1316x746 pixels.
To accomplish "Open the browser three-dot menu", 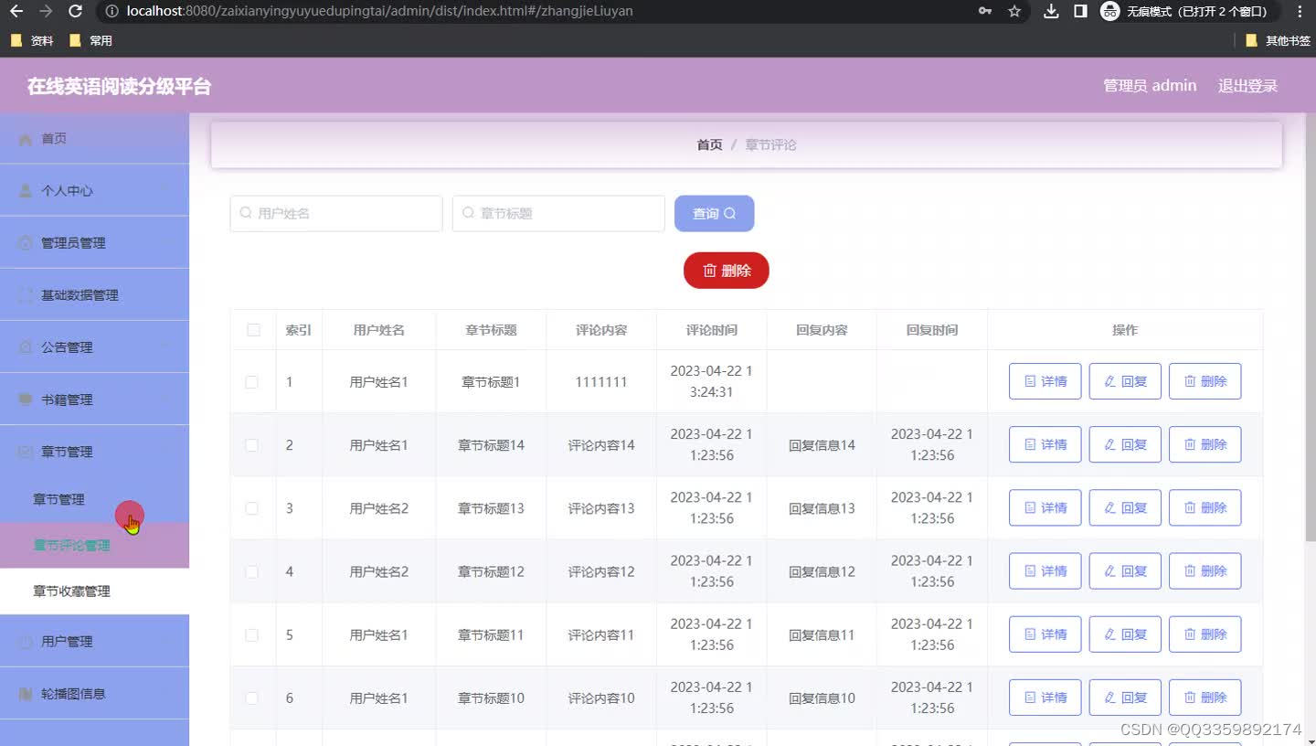I will (1300, 11).
